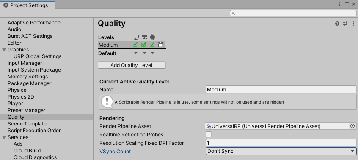Toggle Medium level for server platform
The height and width of the screenshot is (160, 358).
[x=143, y=45]
